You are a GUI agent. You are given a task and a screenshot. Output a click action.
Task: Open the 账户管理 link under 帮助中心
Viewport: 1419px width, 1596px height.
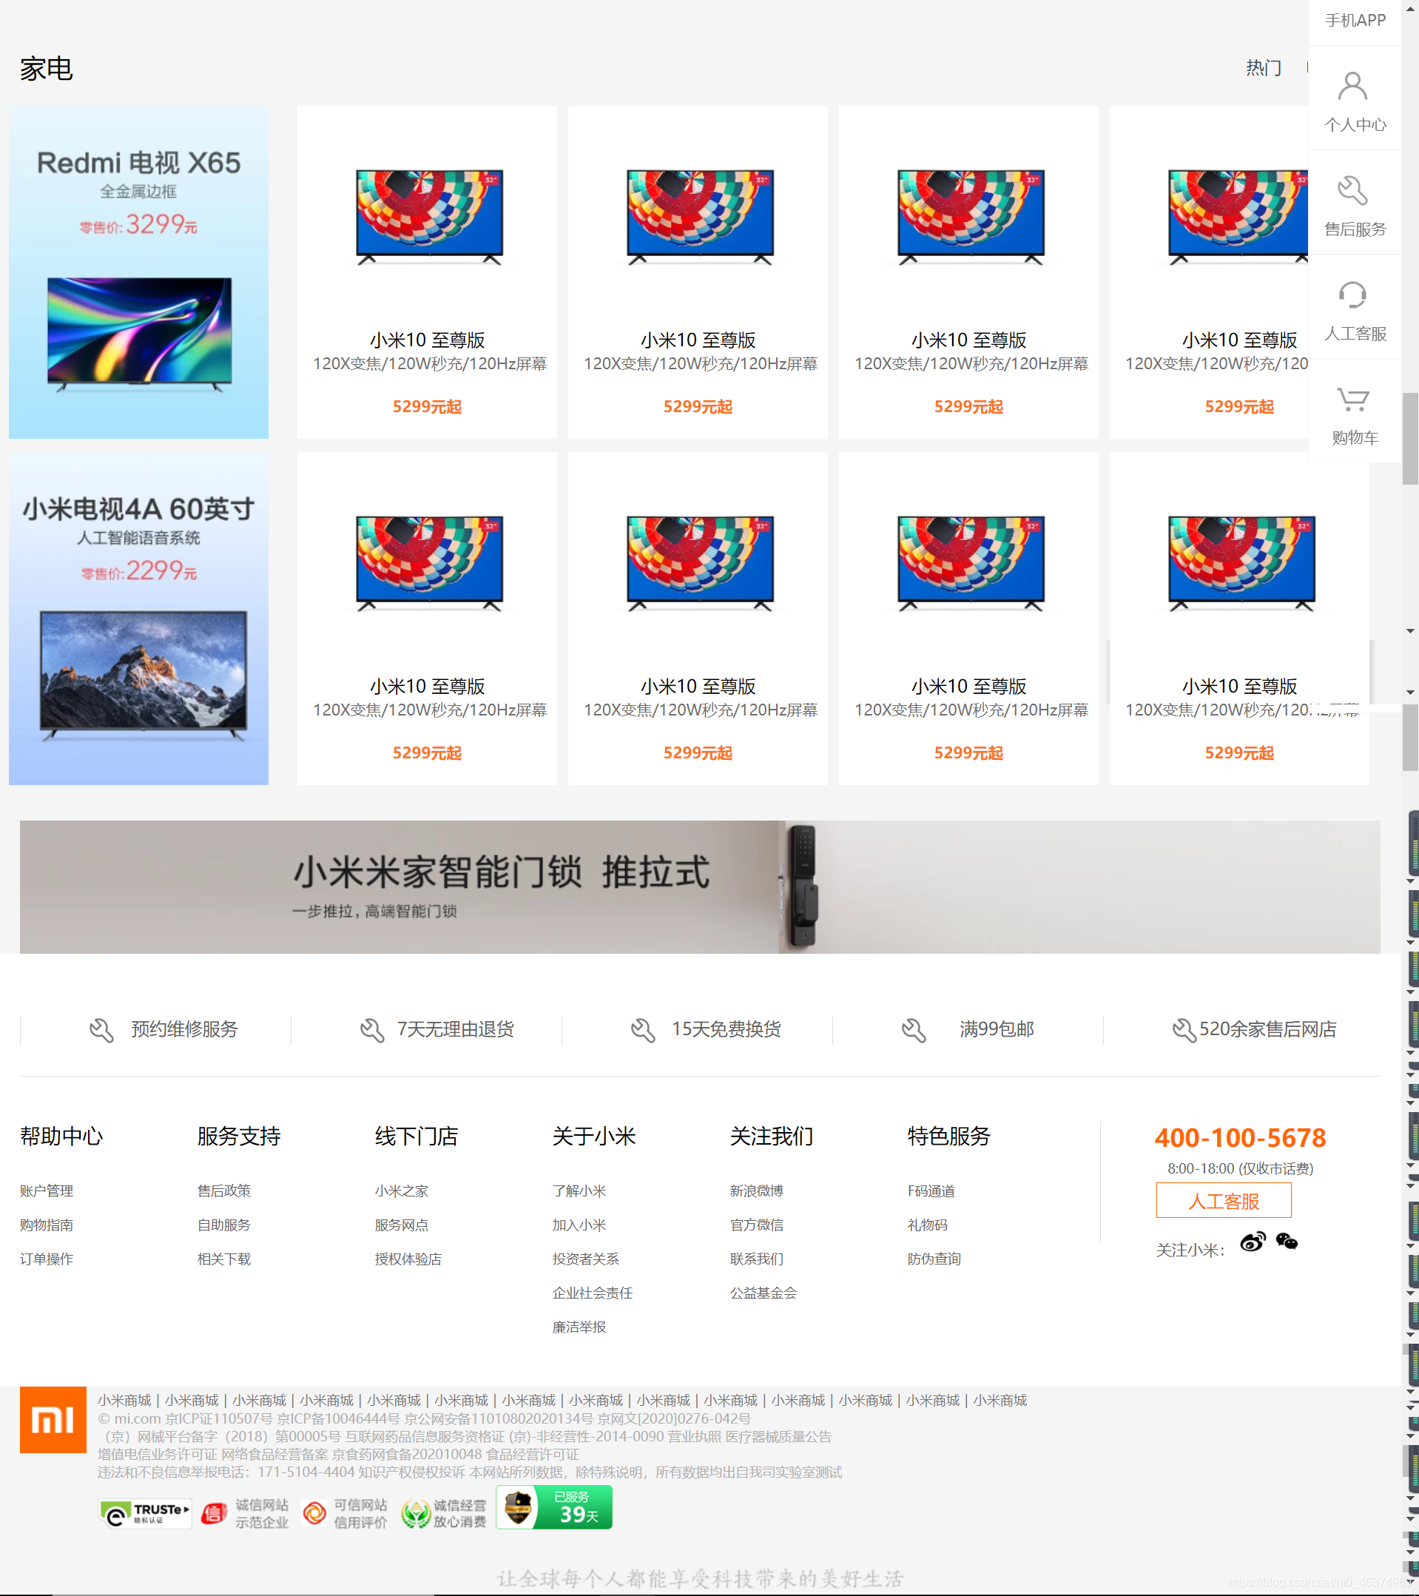pos(46,1191)
